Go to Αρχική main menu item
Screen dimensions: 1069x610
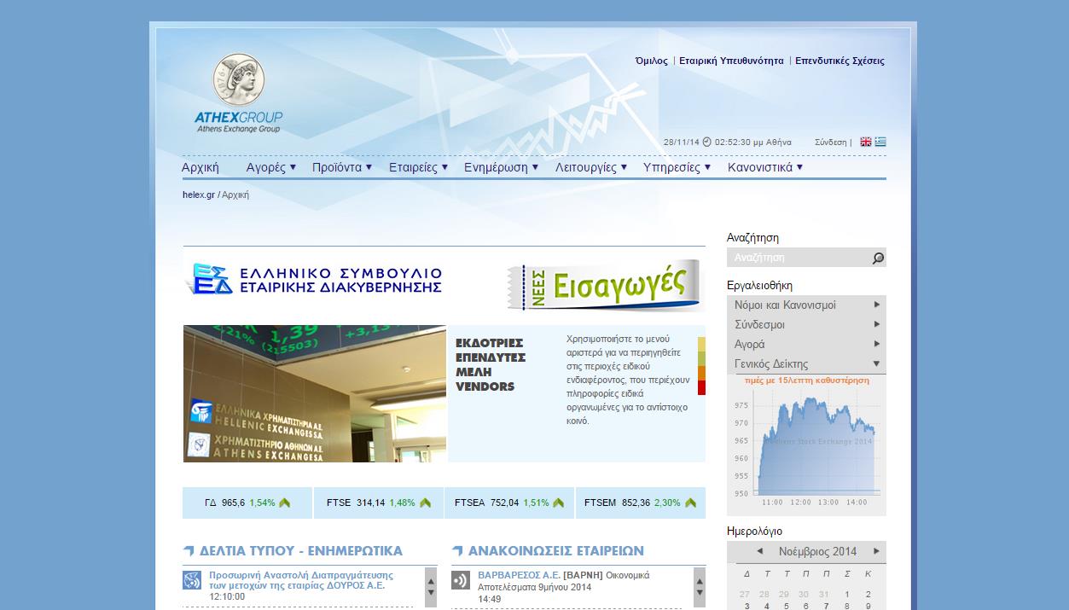(x=200, y=167)
